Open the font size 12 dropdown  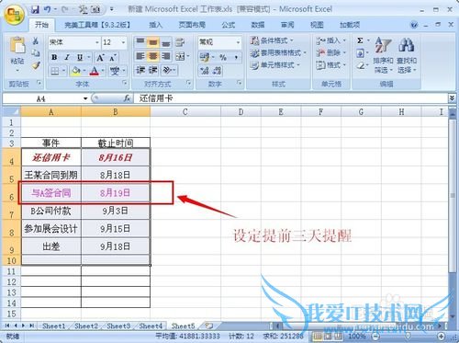(x=123, y=42)
